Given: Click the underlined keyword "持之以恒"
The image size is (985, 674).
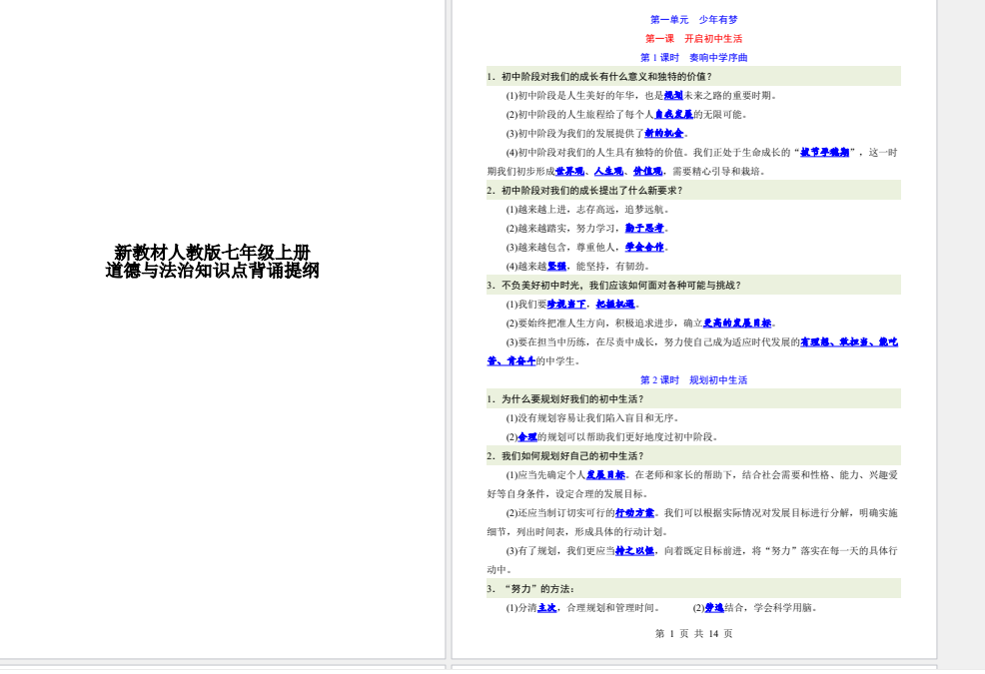Looking at the screenshot, I should [634, 551].
